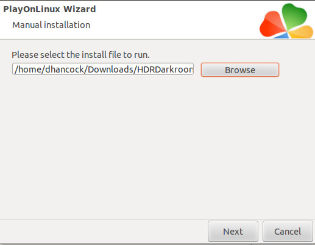
Task: Click the yellow petal of the logo
Action: (x=302, y=32)
